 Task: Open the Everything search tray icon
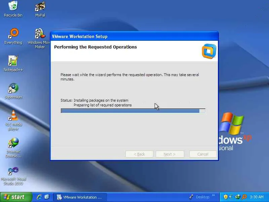244,197
